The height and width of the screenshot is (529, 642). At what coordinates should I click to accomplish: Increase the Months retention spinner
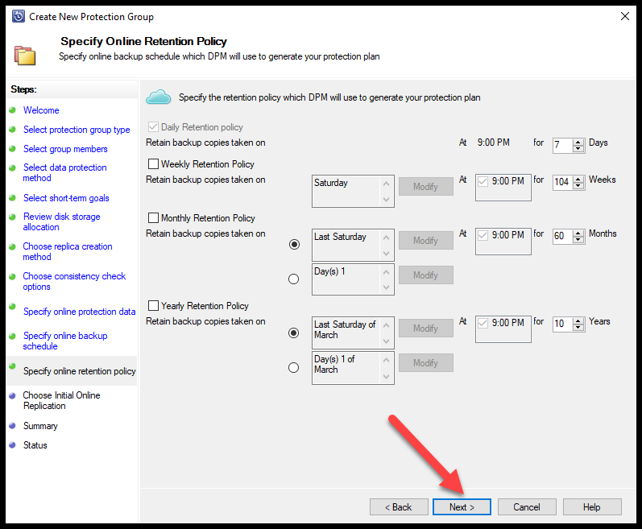(x=578, y=233)
